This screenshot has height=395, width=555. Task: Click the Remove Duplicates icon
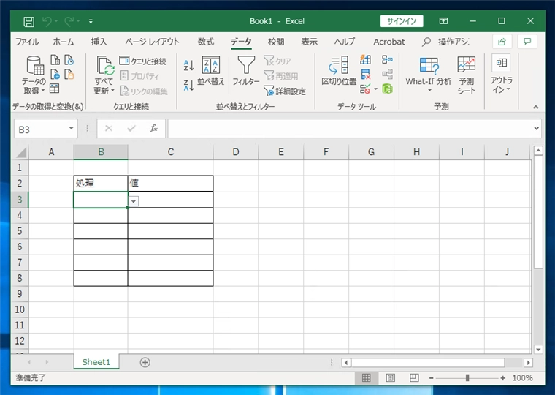point(366,74)
